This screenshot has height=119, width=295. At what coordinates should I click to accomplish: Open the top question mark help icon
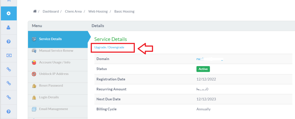click(9, 41)
